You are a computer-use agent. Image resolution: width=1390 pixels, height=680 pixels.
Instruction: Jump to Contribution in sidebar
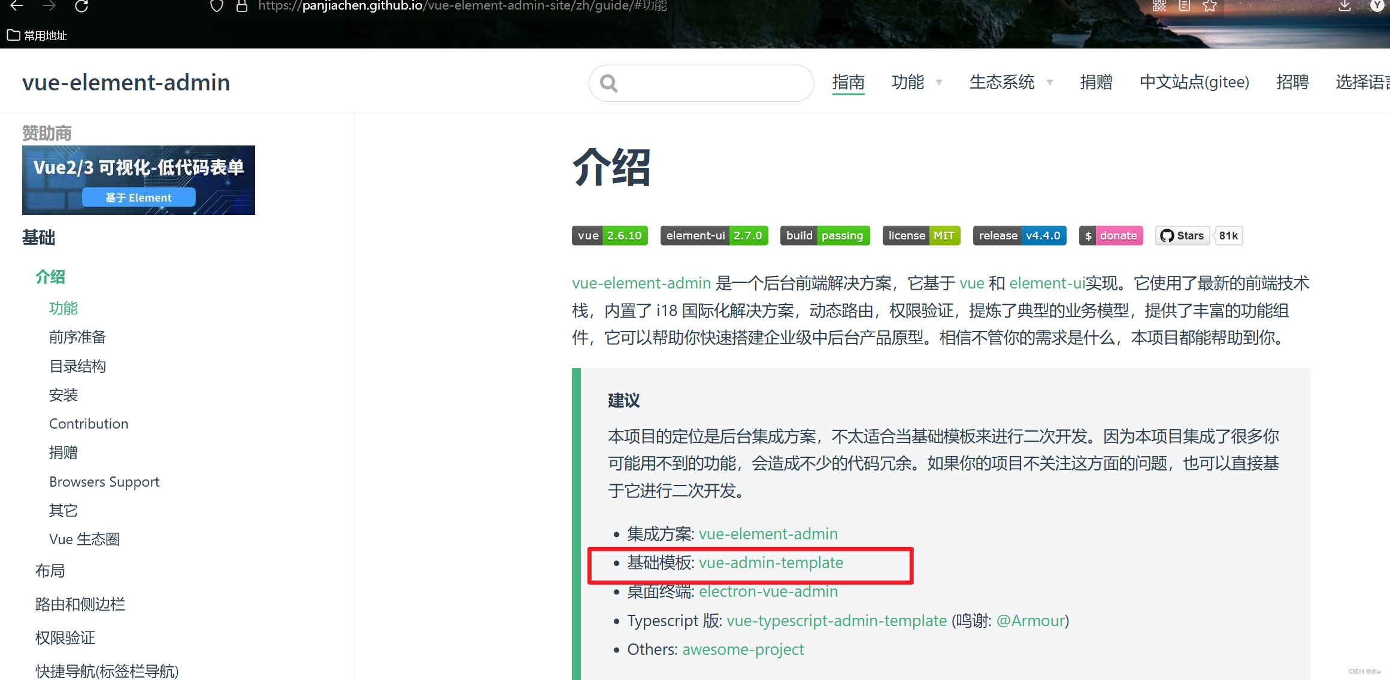coord(89,424)
